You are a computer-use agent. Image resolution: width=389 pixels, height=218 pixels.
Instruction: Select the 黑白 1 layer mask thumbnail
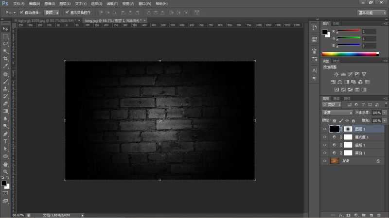click(x=348, y=153)
